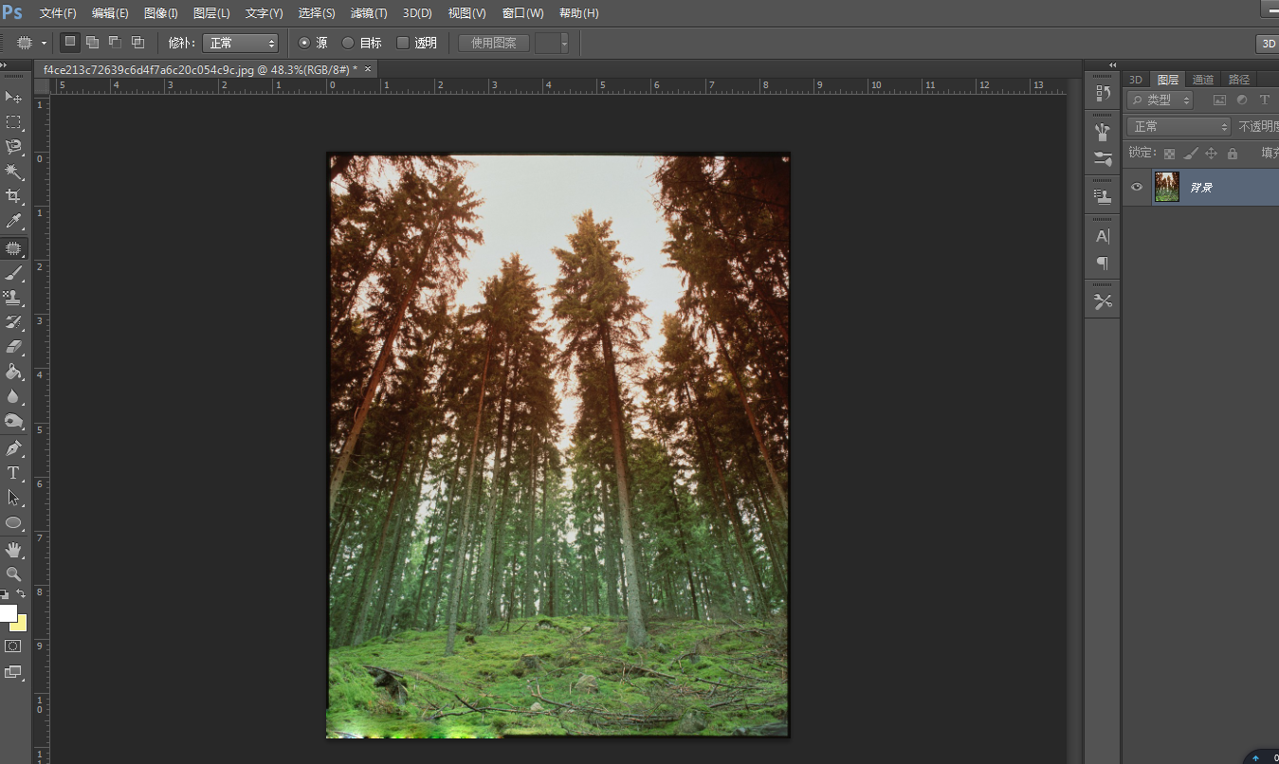Click the foreground color swatch

8,613
